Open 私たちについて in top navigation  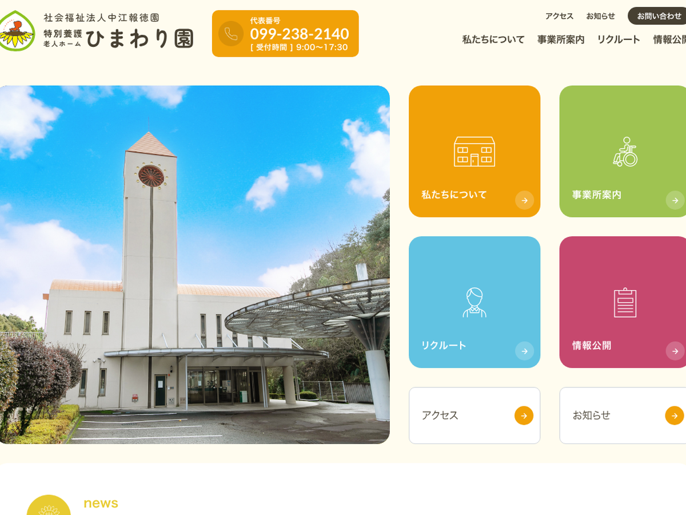(493, 39)
